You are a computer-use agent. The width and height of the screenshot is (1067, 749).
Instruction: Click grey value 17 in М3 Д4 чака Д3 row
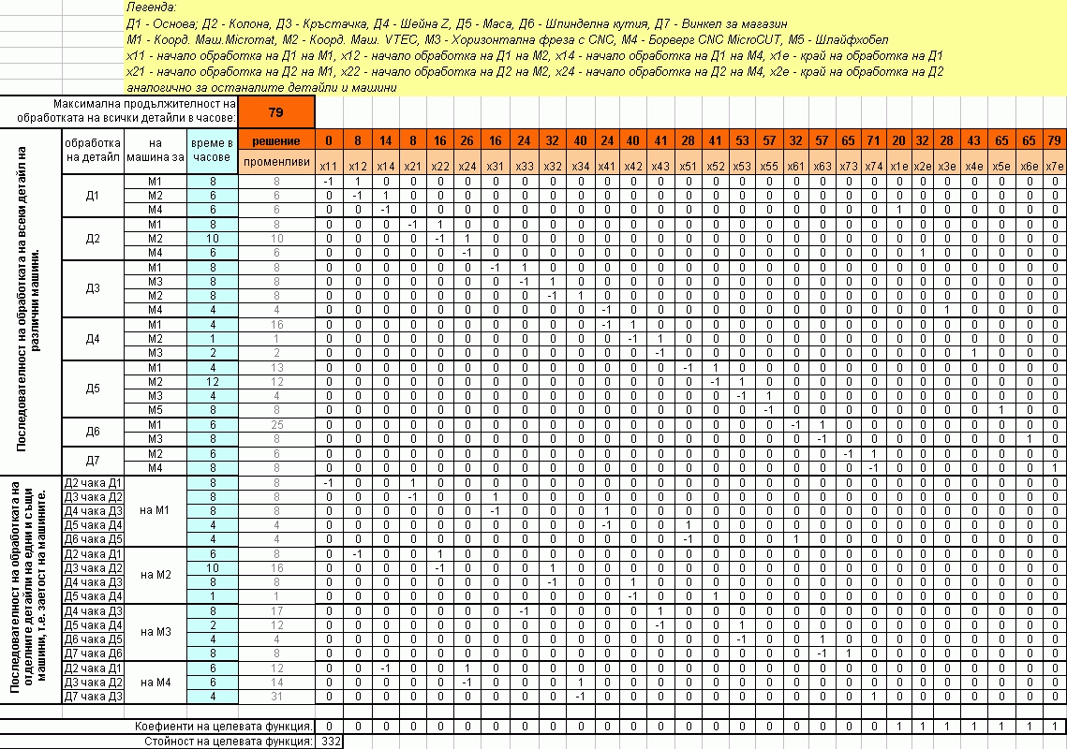pos(276,610)
